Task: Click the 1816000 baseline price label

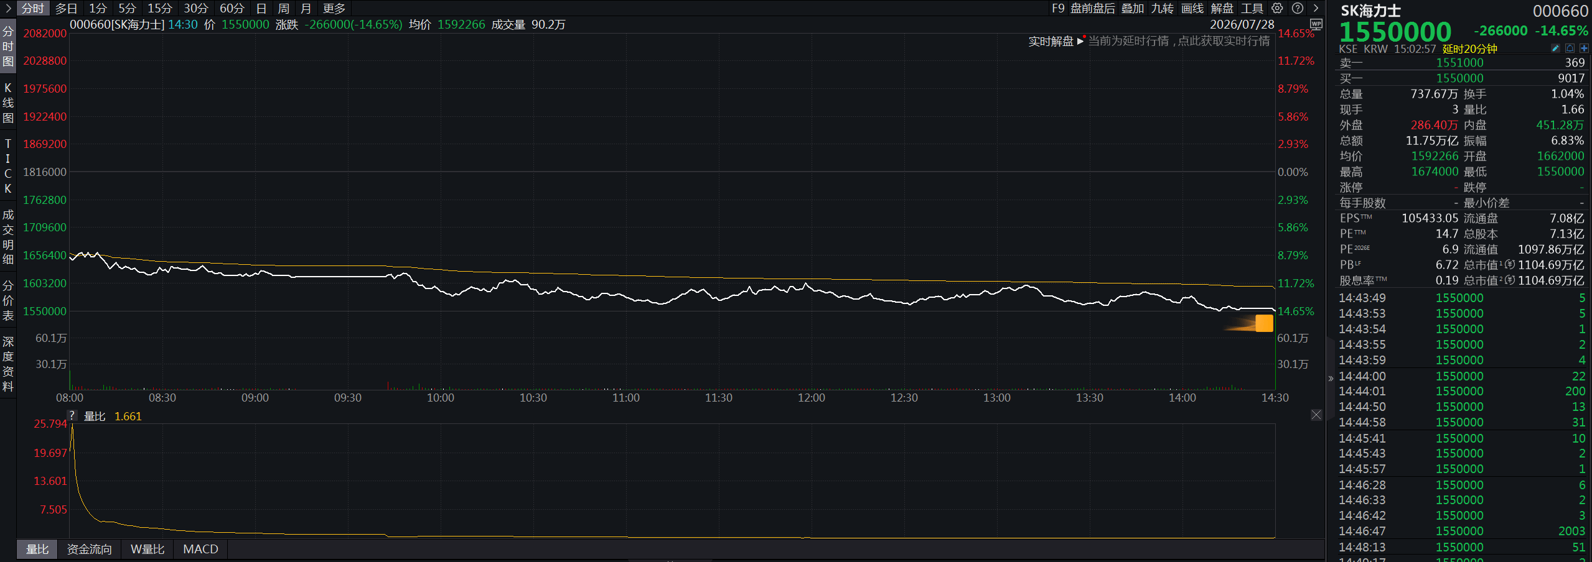Action: pos(45,172)
